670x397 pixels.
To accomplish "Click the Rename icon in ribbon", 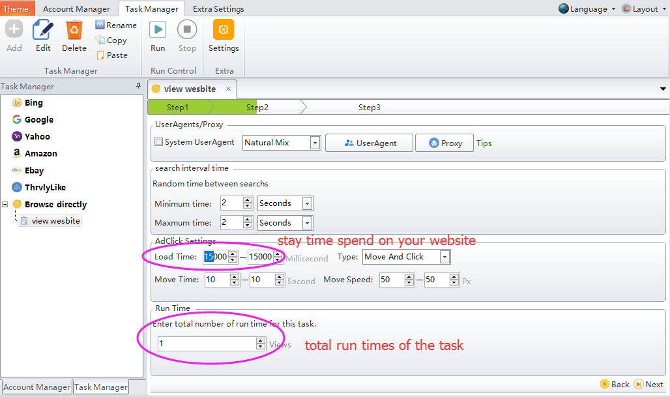I will coord(100,25).
